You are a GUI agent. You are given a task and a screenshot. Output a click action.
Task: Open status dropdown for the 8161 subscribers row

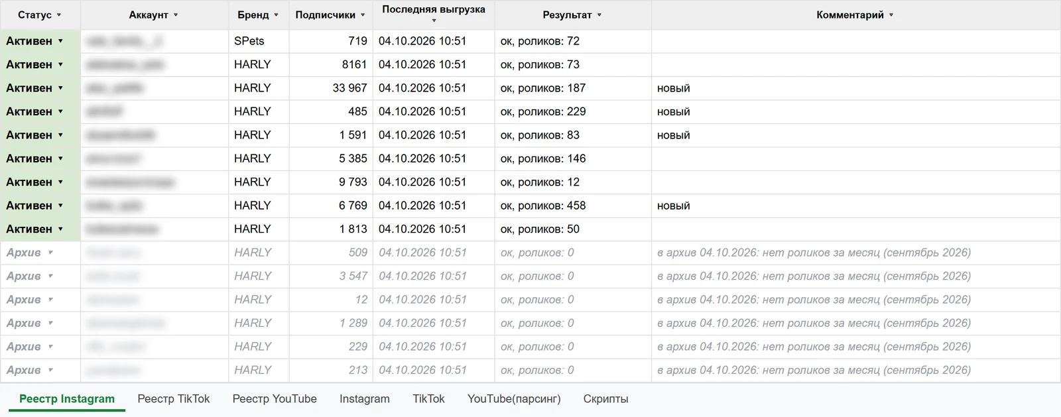tap(60, 64)
